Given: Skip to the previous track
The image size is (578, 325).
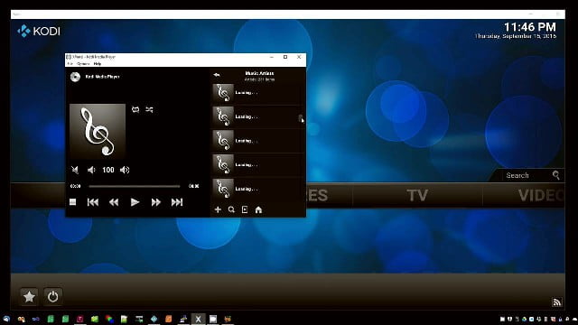Looking at the screenshot, I should (x=93, y=202).
